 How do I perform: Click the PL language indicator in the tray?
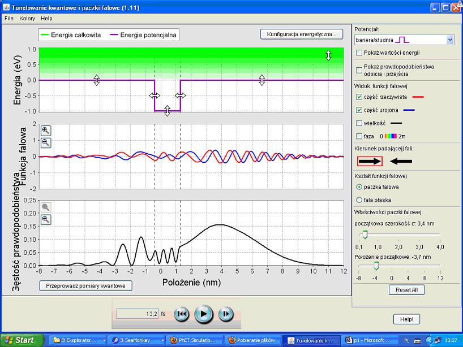(406, 341)
